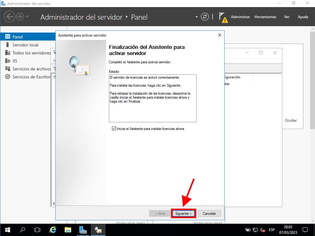Close the Asistente para activar servidor dialog
315x236 pixels.
click(x=219, y=35)
